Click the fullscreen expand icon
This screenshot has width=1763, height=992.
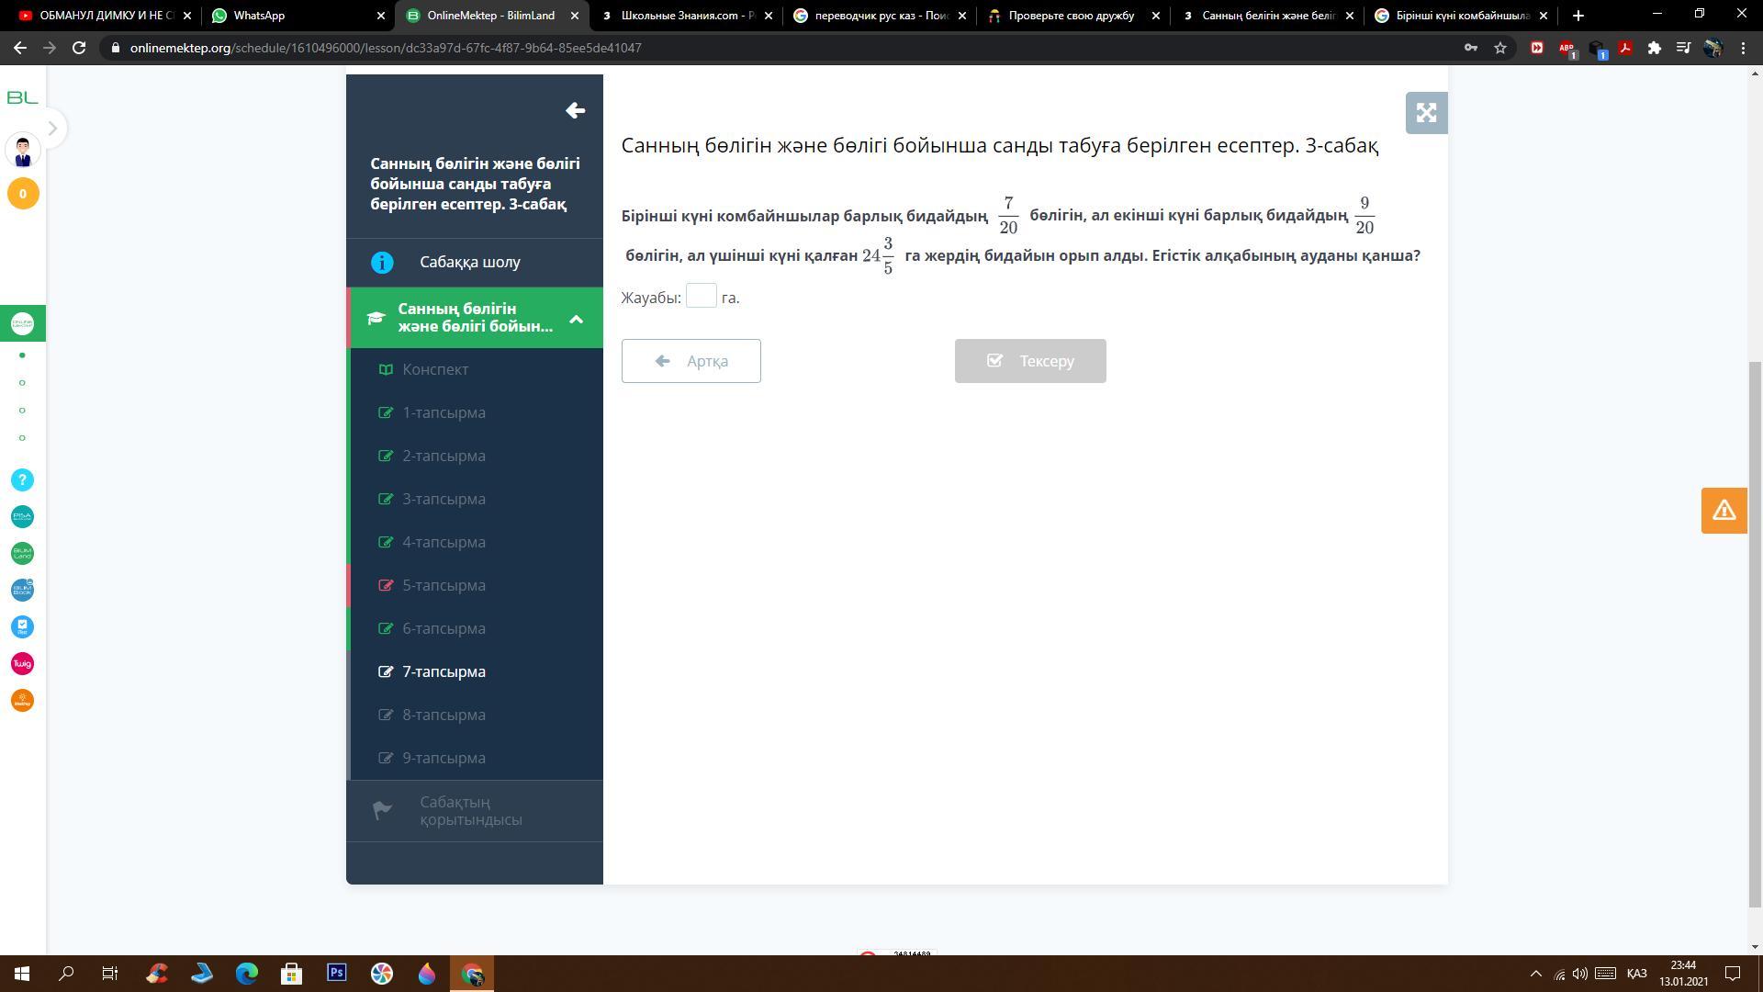(x=1426, y=113)
